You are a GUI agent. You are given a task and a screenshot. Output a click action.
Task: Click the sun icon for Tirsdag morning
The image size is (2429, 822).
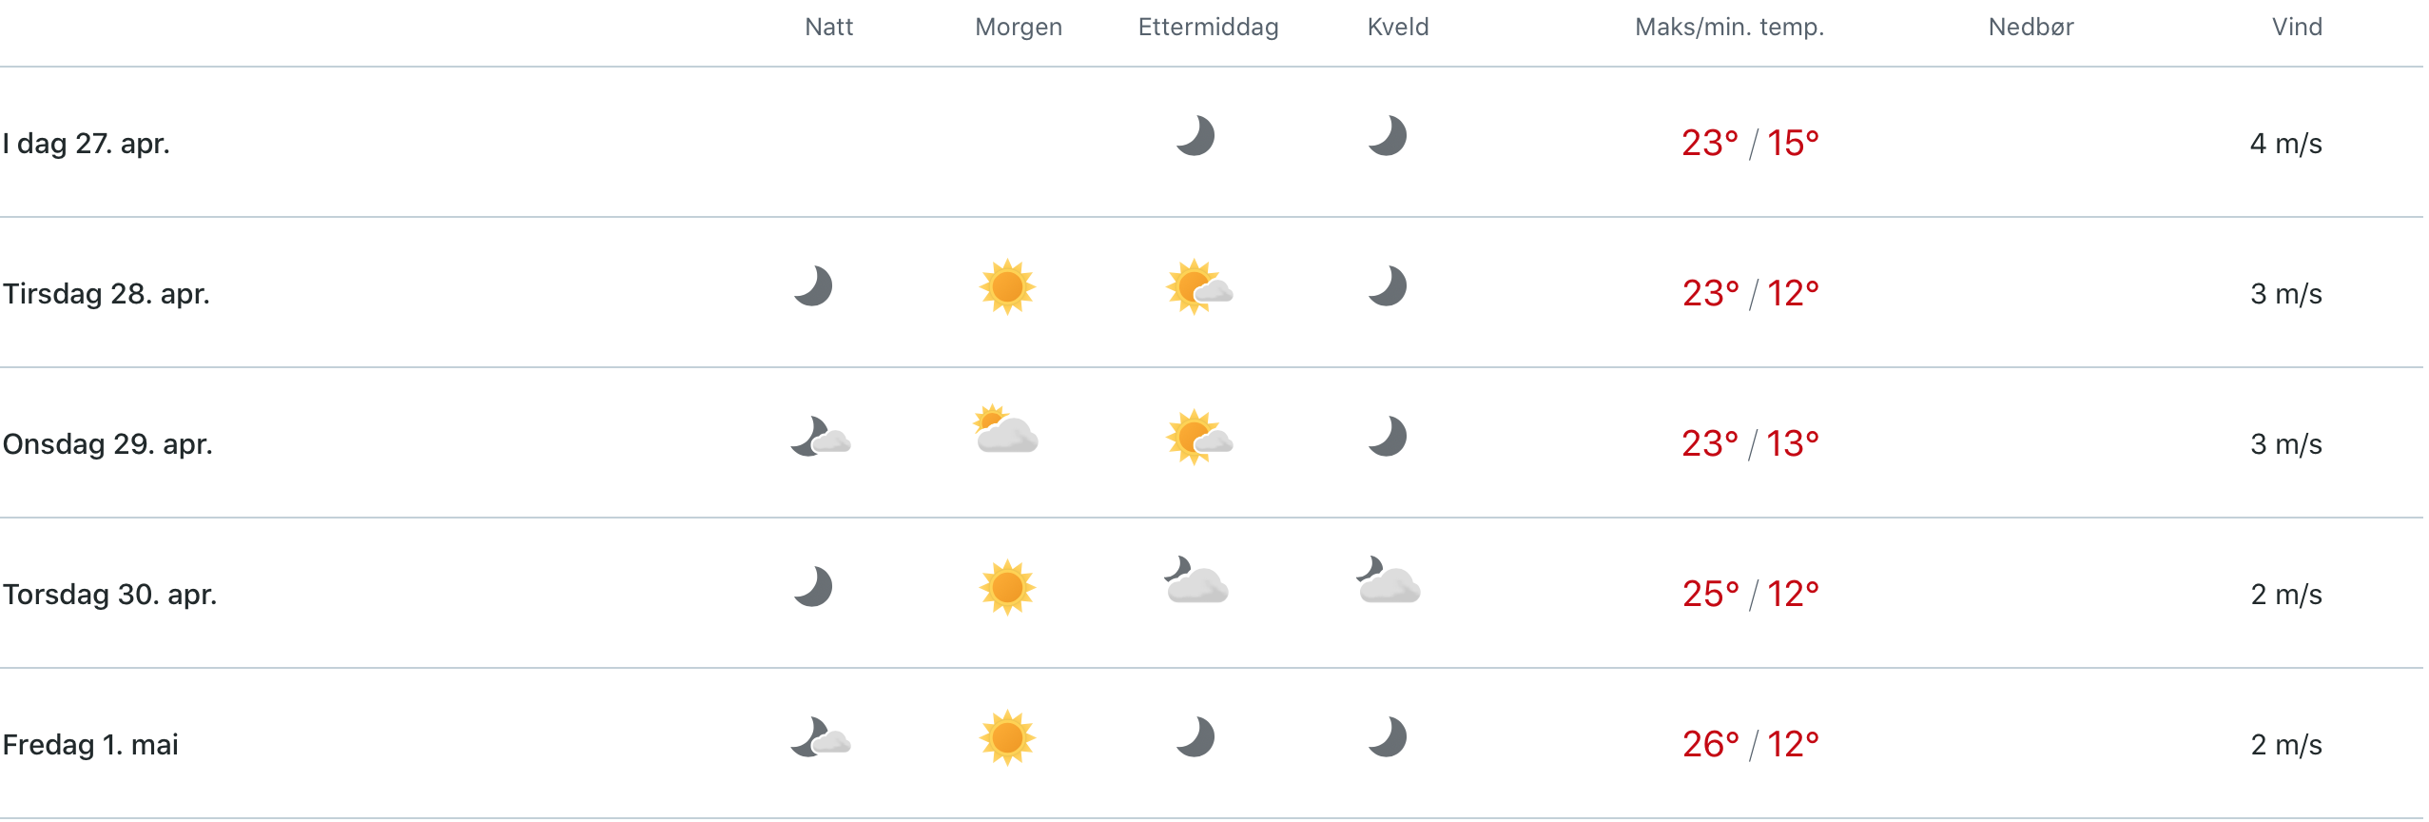[1007, 286]
